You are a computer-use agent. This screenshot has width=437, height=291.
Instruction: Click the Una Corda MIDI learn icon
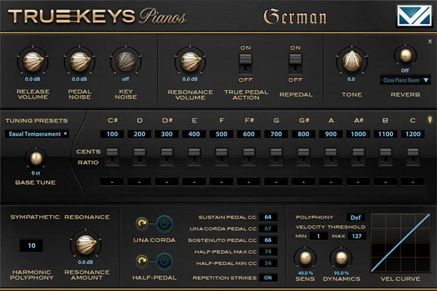[143, 224]
